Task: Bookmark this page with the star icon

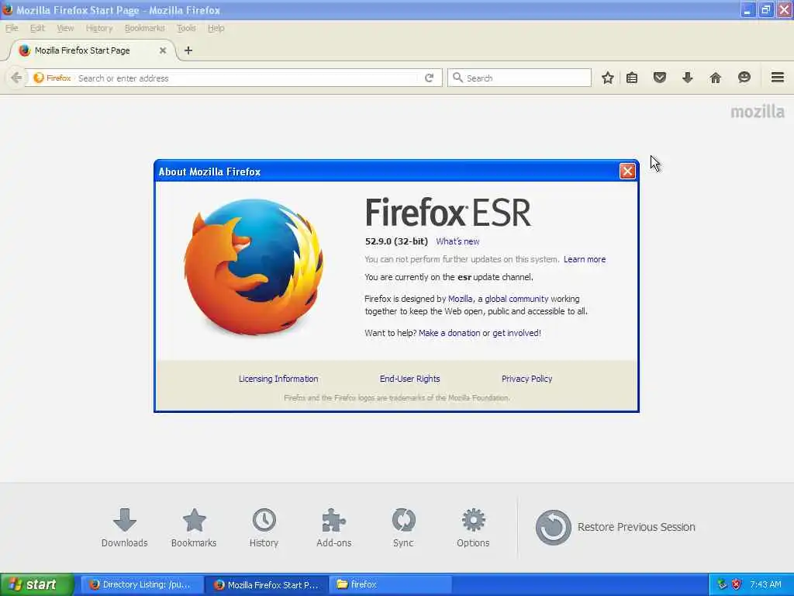Action: point(608,78)
